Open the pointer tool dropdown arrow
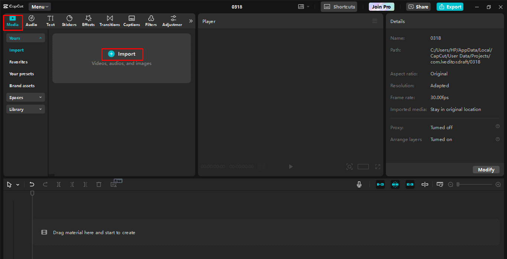The width and height of the screenshot is (507, 259). (18, 185)
